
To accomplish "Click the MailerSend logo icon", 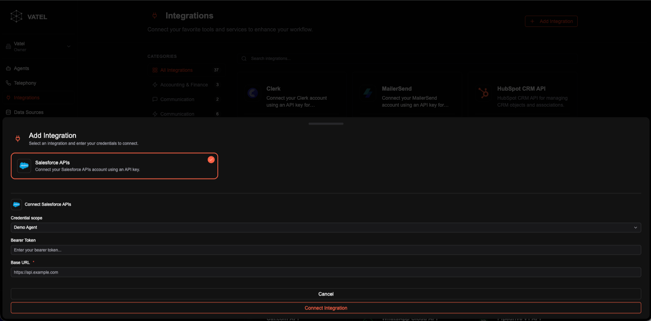I will point(368,93).
